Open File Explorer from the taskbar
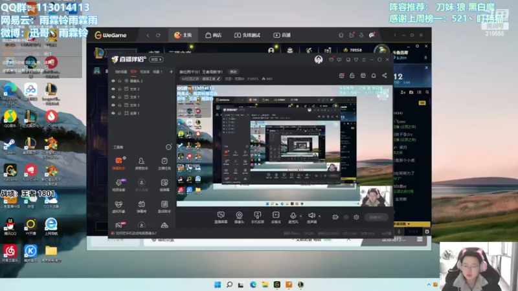518x291 pixels. click(265, 285)
